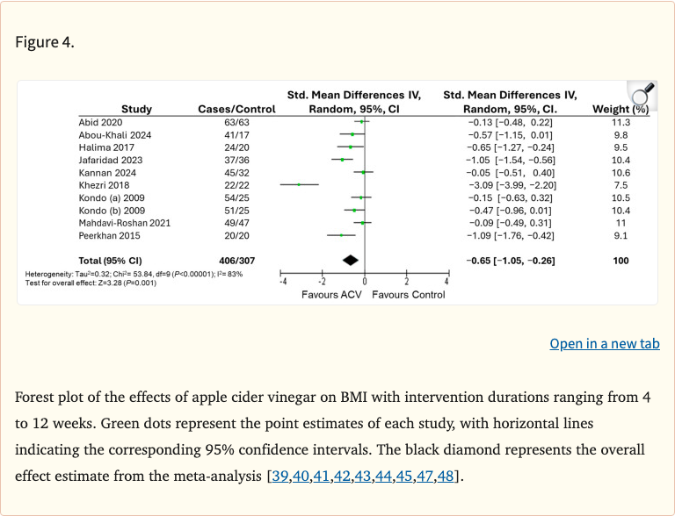
Task: Open the figure in a new tab
Action: click(x=605, y=343)
